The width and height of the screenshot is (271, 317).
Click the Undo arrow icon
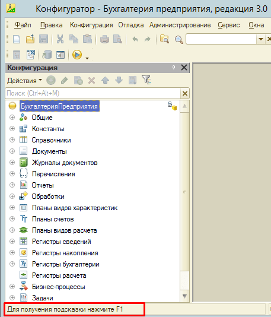coord(135,39)
